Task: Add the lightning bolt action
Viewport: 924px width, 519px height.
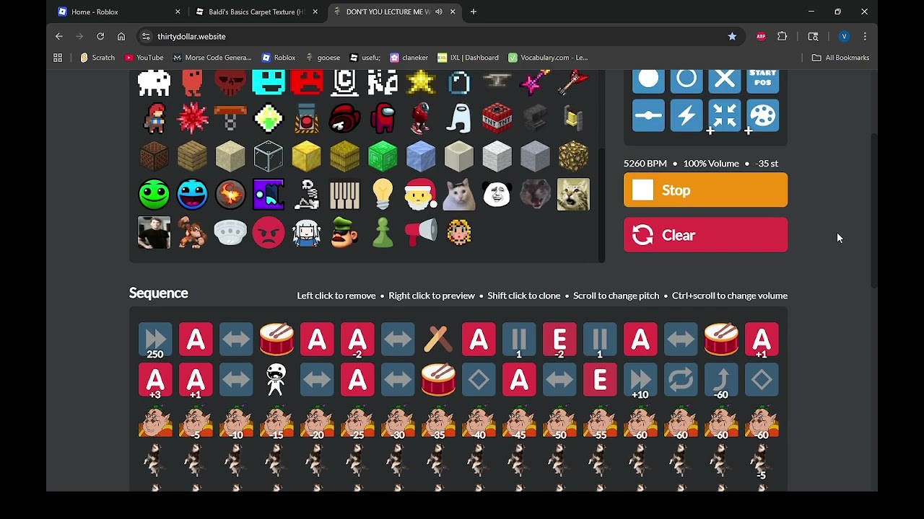Action: coord(687,116)
